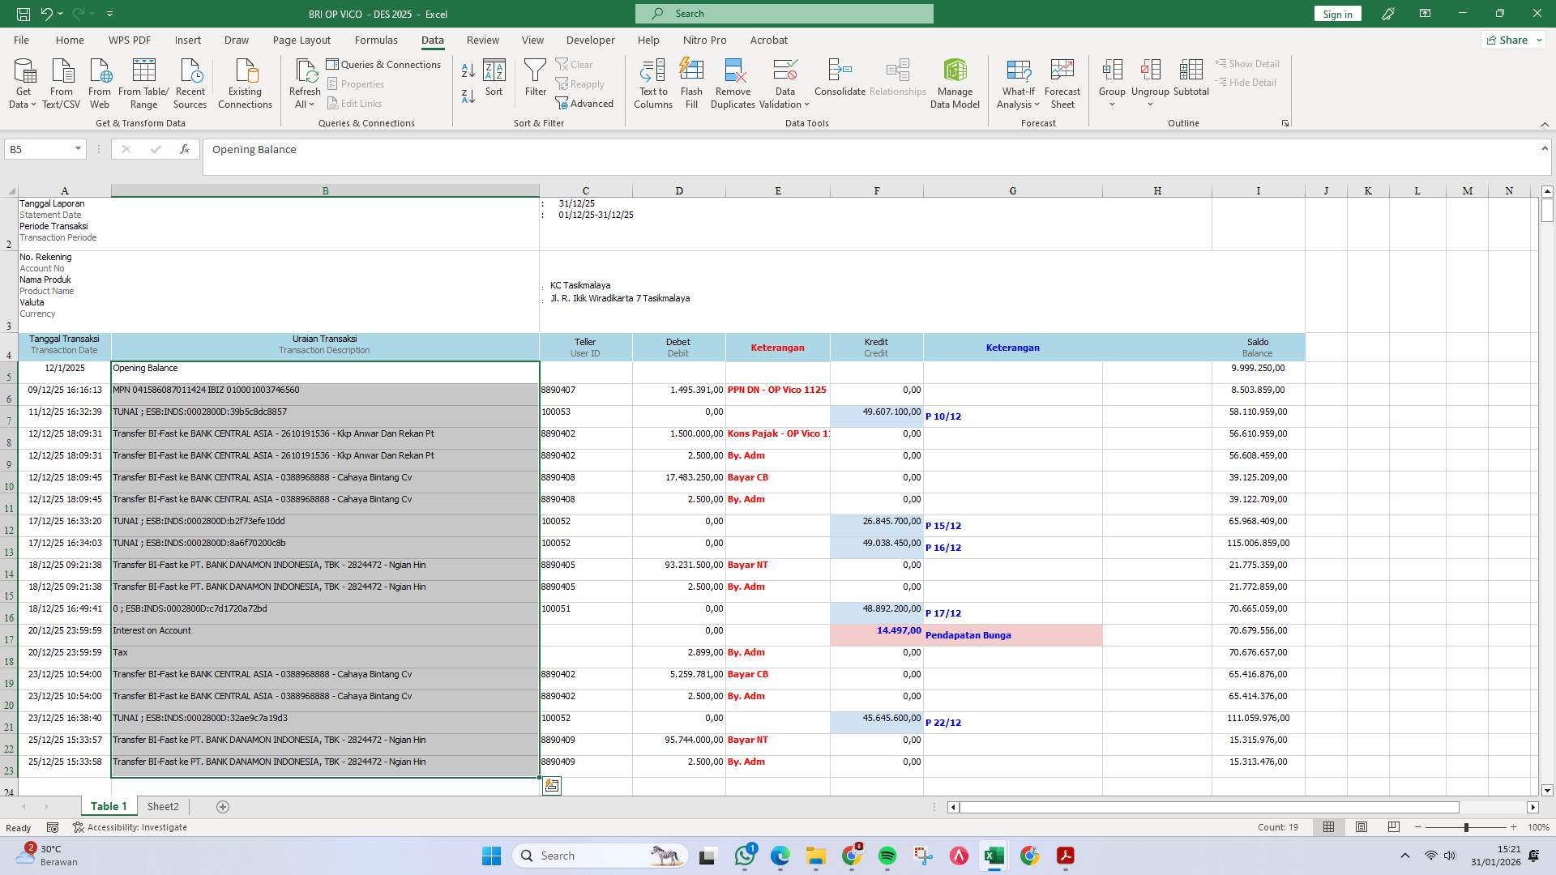Viewport: 1556px width, 875px height.
Task: Click the Sign in button
Action: [1337, 14]
